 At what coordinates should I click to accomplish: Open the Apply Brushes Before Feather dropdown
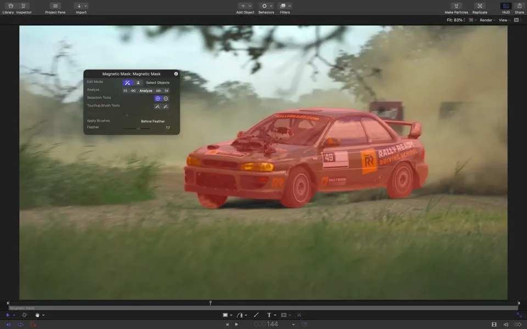153,121
